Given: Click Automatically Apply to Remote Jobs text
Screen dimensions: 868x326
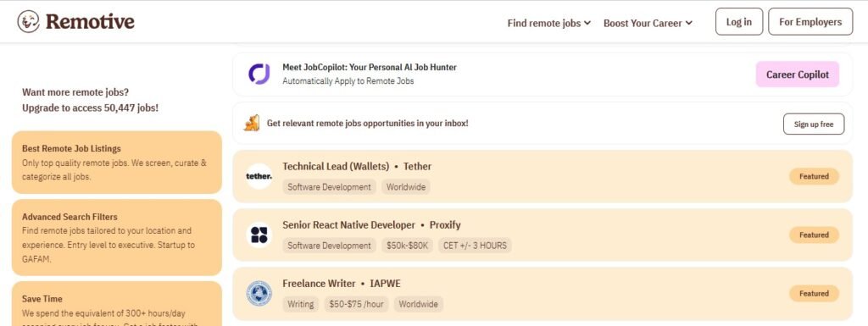Looking at the screenshot, I should 348,81.
